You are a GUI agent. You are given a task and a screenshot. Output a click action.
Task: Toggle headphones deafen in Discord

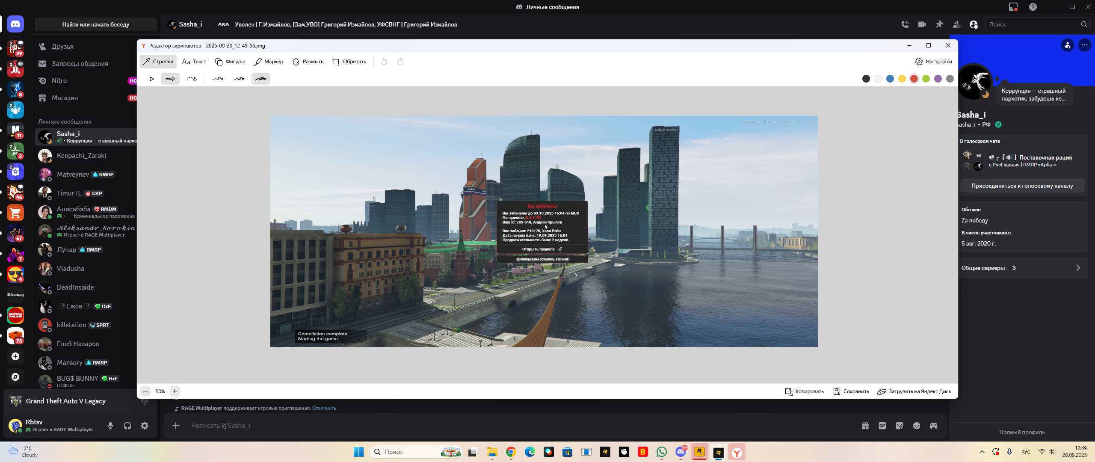pyautogui.click(x=127, y=426)
